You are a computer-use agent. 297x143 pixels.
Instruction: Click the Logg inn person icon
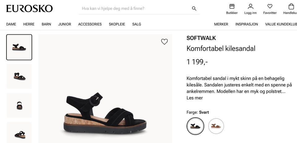[250, 6]
